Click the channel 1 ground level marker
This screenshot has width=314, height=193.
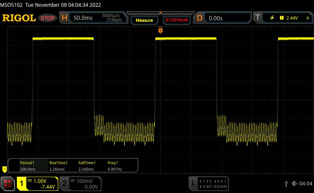pyautogui.click(x=4, y=169)
